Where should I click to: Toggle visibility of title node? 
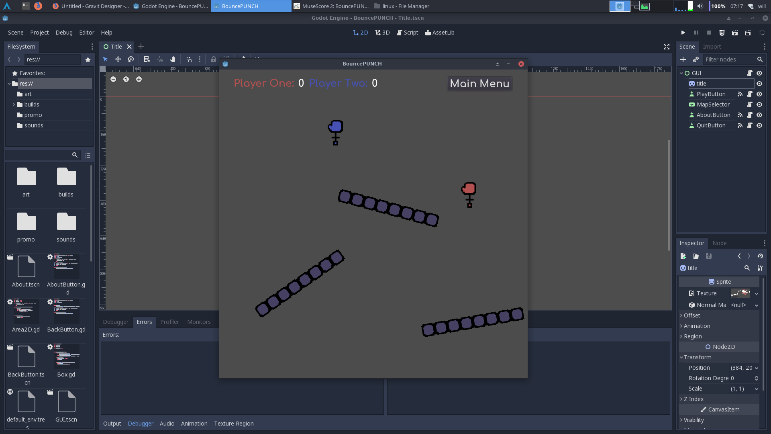[x=759, y=84]
